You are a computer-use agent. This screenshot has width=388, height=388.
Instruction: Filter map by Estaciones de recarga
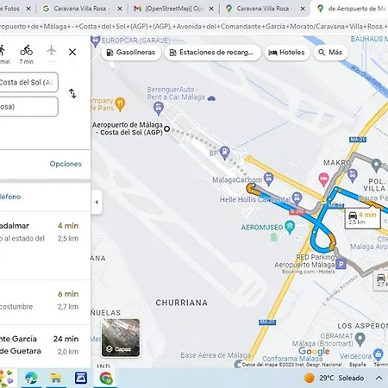(x=213, y=53)
